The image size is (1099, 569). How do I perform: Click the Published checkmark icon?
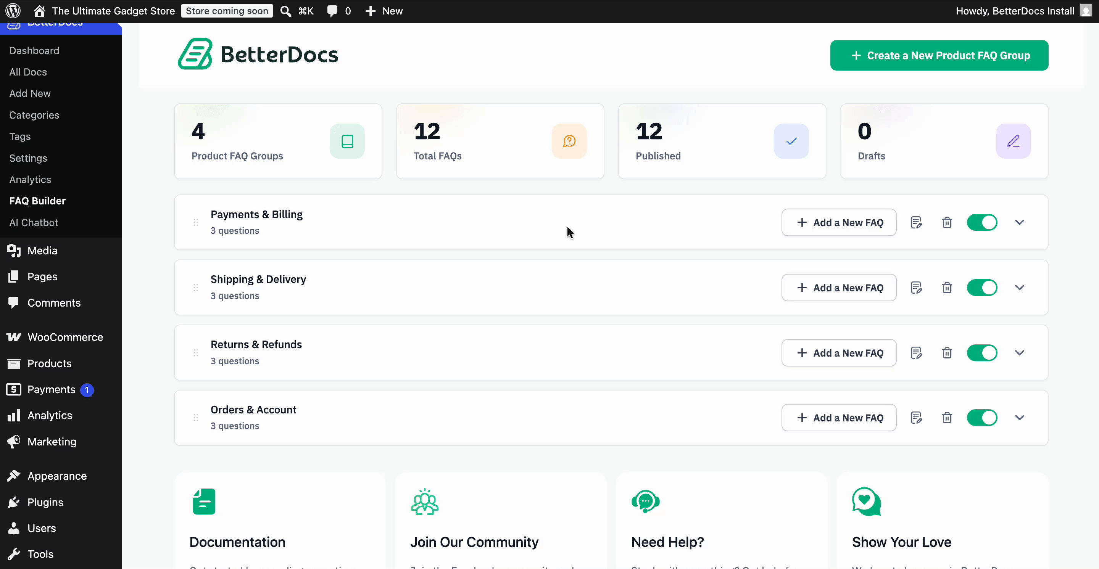(x=791, y=141)
